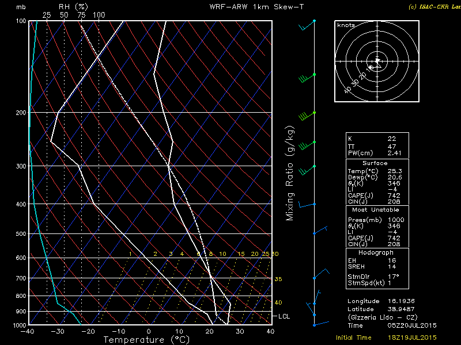
Task: Click the 'Most Unstable' section heading
Action: pyautogui.click(x=376, y=210)
